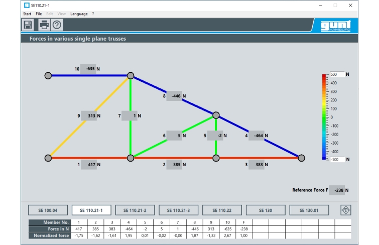The image size is (379, 245).
Task: Switch to SE 110.21-2 truss
Action: tap(135, 210)
